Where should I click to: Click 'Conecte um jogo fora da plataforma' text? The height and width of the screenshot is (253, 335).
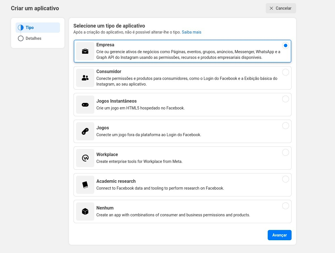(149, 135)
